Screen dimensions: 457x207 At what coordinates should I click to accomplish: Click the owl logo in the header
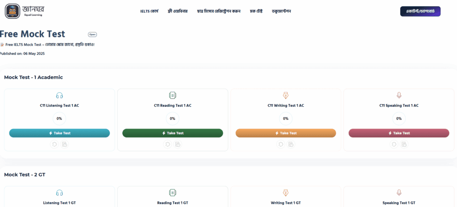click(x=12, y=11)
